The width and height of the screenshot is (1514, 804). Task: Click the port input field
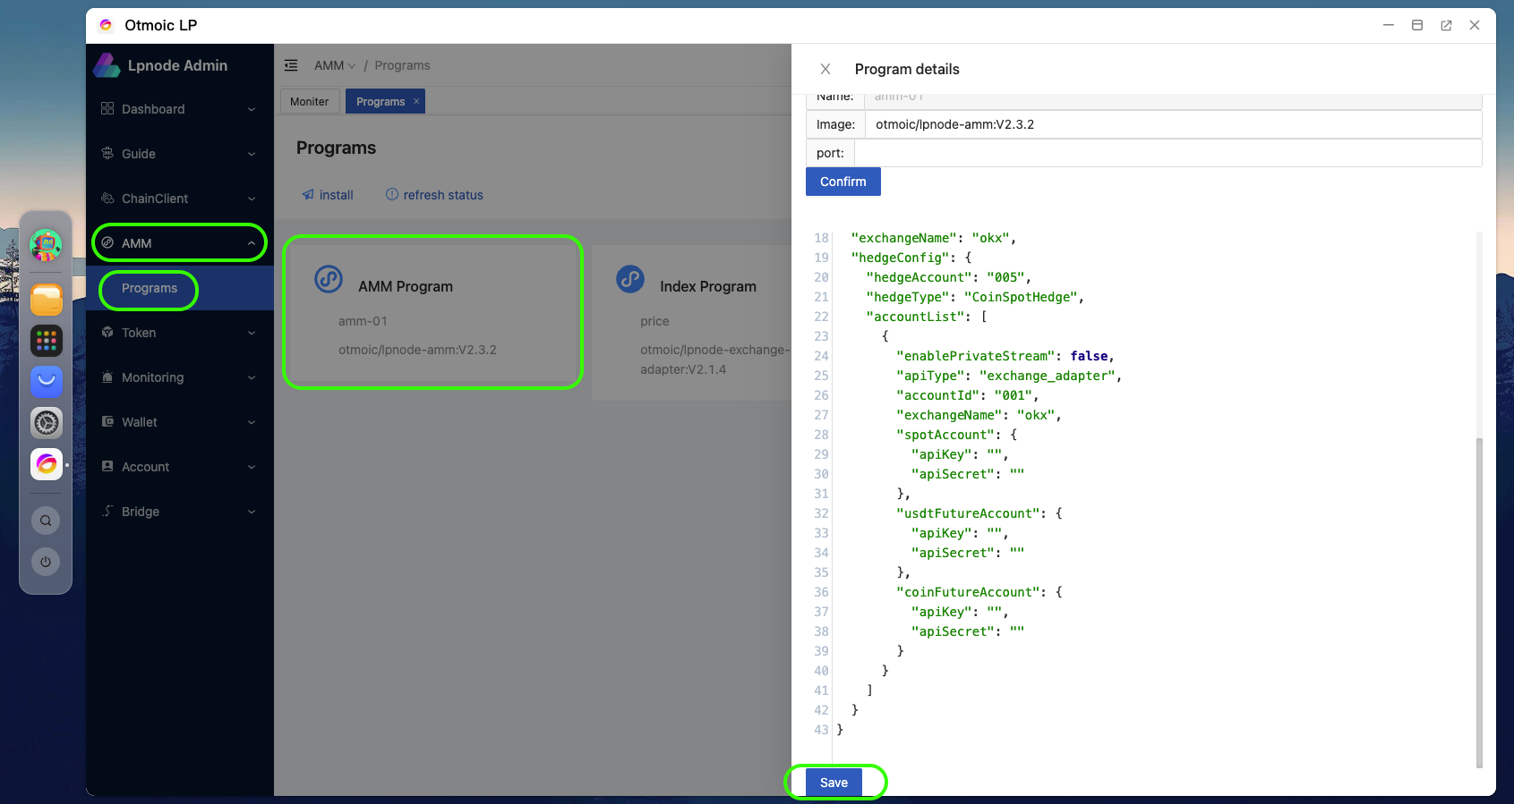click(x=1168, y=153)
